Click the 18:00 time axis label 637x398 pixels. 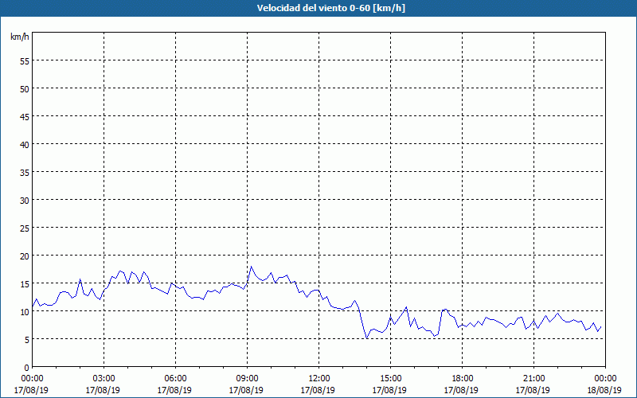pyautogui.click(x=461, y=379)
